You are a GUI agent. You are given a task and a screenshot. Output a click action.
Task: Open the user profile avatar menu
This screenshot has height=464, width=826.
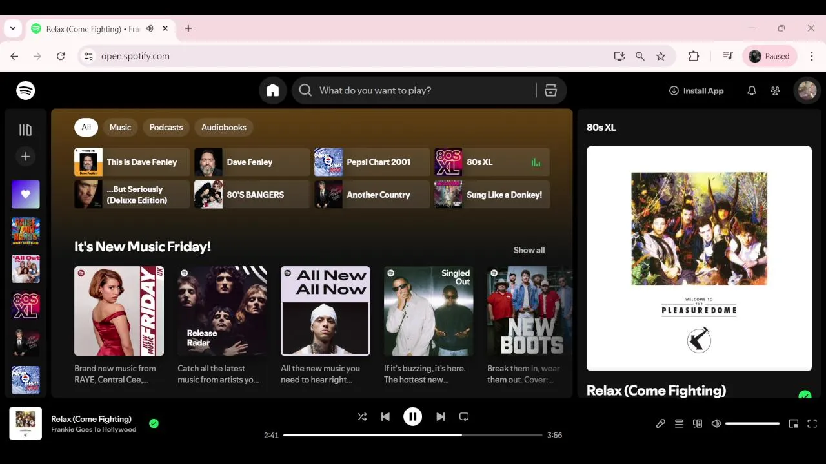coord(807,91)
